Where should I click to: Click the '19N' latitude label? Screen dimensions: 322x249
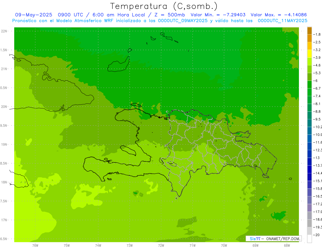(x=4, y=145)
